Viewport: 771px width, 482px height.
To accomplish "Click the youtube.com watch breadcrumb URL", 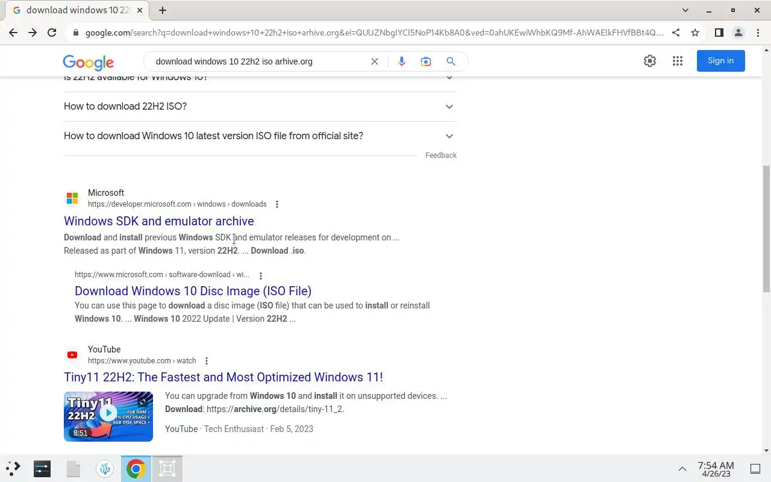I will click(142, 361).
